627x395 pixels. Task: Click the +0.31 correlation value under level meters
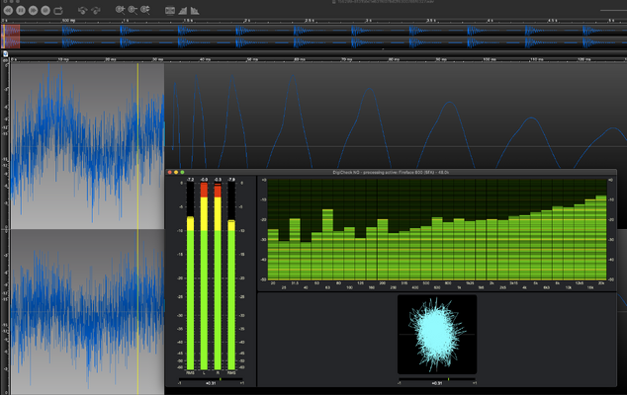point(211,383)
